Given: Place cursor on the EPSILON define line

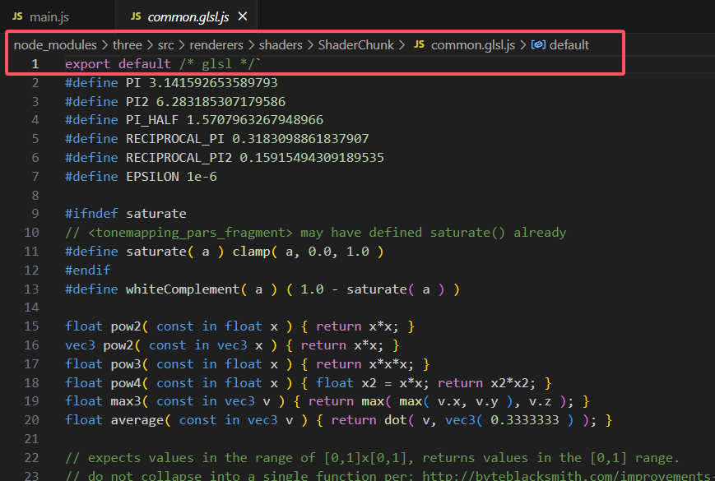Looking at the screenshot, I should coord(140,176).
